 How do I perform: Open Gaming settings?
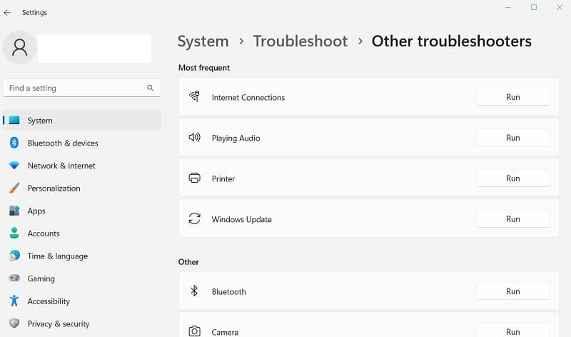pyautogui.click(x=82, y=278)
